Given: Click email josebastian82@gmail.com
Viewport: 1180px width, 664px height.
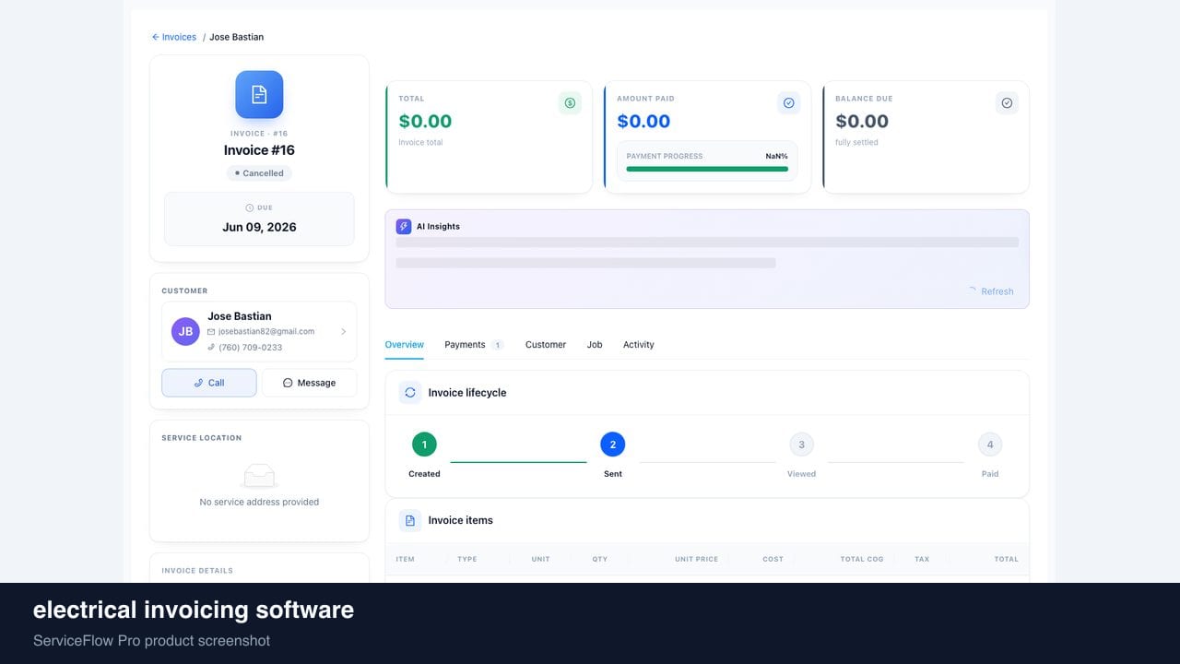Looking at the screenshot, I should tap(266, 331).
